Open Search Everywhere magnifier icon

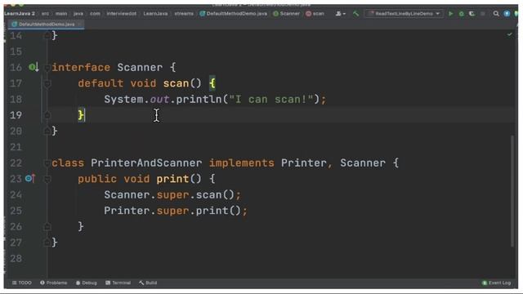[496, 14]
